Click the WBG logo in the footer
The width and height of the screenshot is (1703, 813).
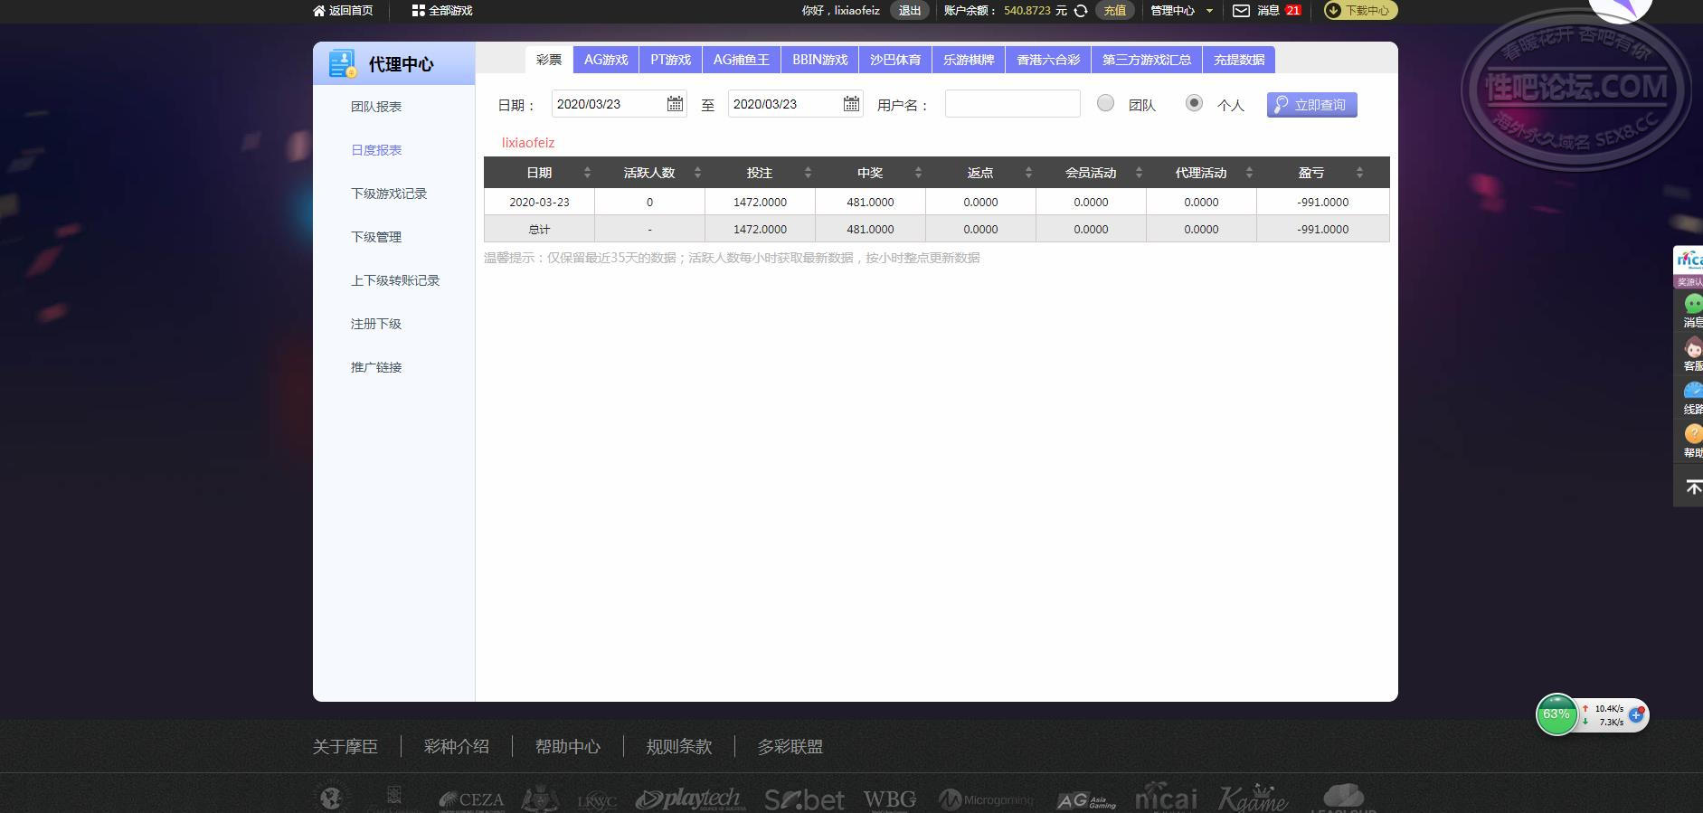point(890,799)
